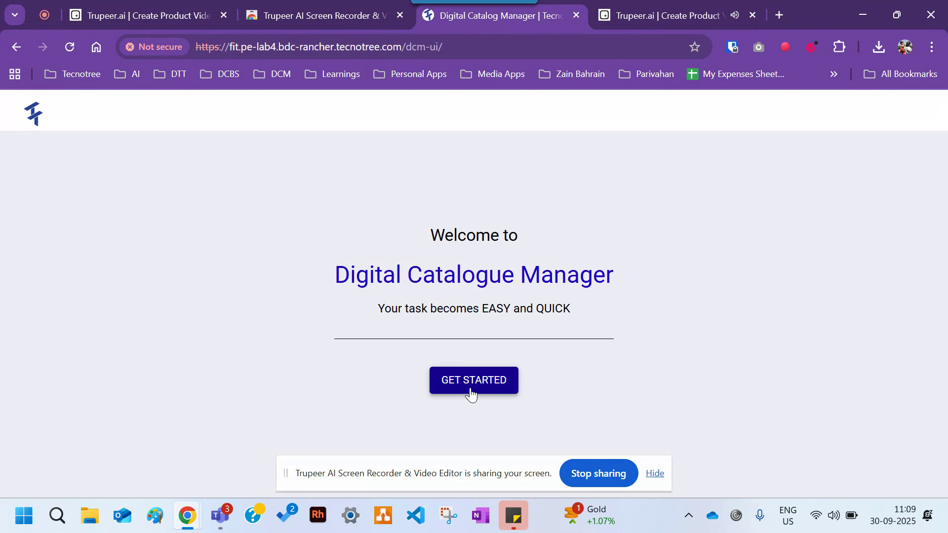This screenshot has width=948, height=533.
Task: Toggle the red recording indicator extension
Action: coord(786,47)
